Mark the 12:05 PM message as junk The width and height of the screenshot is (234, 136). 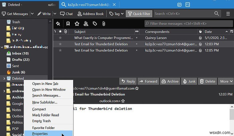[x=201, y=50]
